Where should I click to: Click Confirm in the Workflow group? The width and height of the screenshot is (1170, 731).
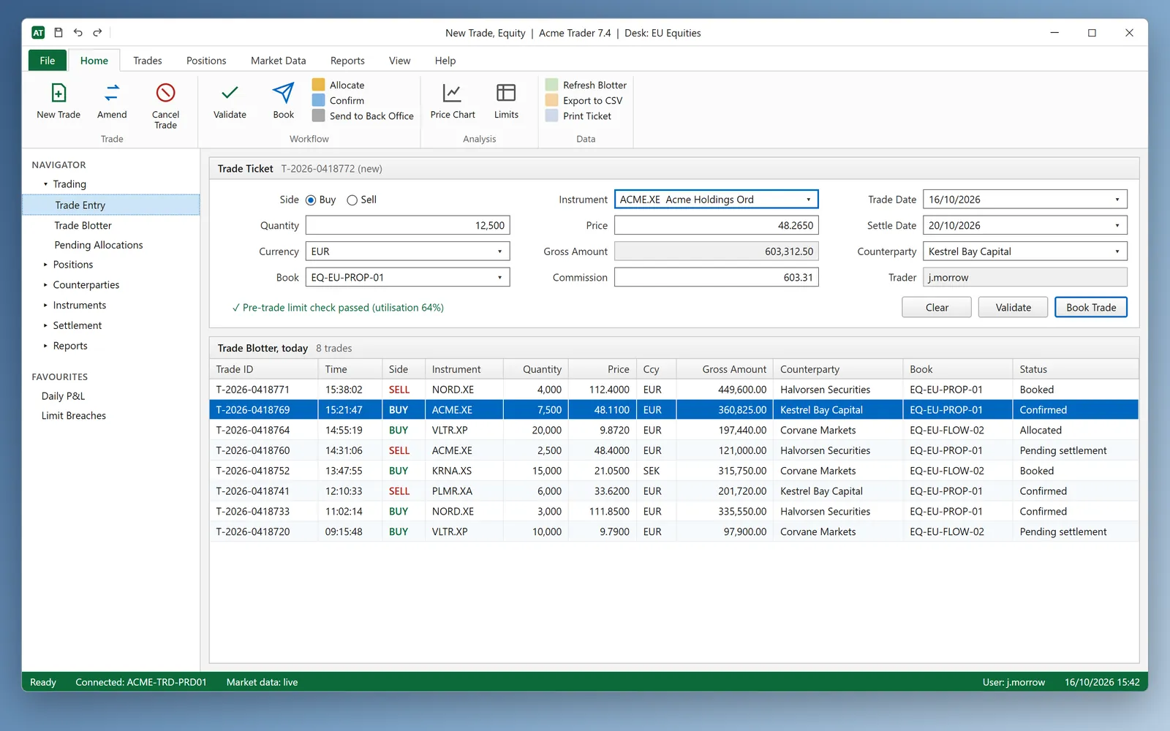click(x=339, y=100)
